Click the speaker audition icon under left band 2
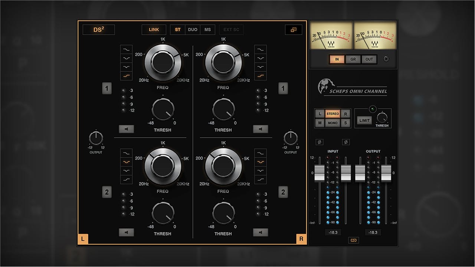 pyautogui.click(x=127, y=233)
